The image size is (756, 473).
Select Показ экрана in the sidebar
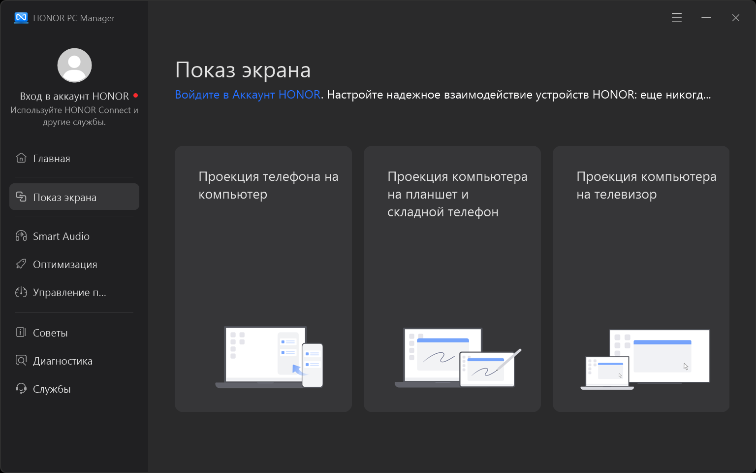pos(74,197)
